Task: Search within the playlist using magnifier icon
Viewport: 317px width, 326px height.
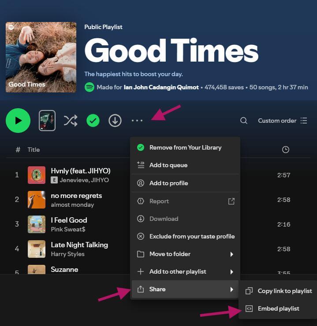Action: click(244, 121)
